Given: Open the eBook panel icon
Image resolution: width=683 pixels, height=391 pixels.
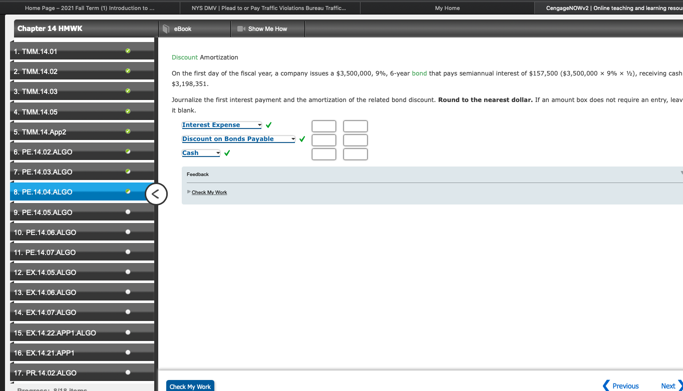Looking at the screenshot, I should click(x=166, y=28).
